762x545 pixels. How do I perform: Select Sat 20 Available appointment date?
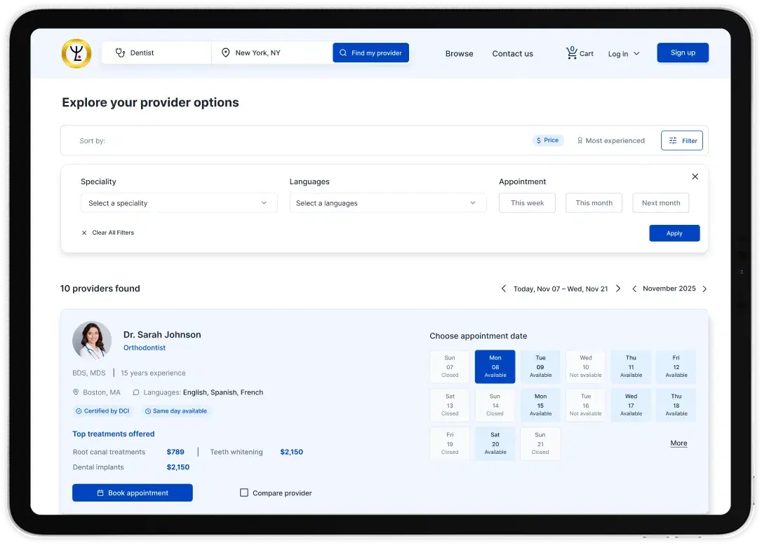tap(495, 443)
